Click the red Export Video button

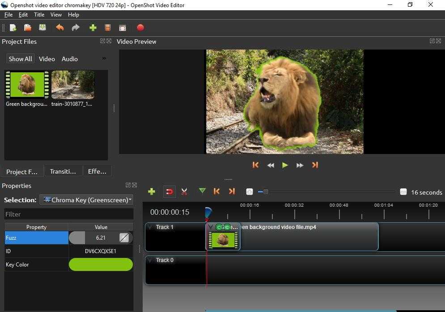pyautogui.click(x=140, y=28)
